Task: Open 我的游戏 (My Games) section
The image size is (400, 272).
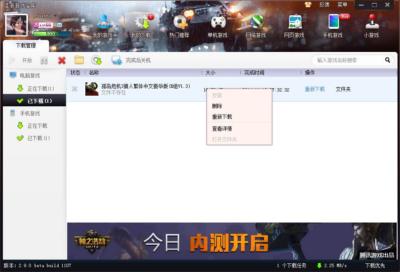Action: coord(103,26)
